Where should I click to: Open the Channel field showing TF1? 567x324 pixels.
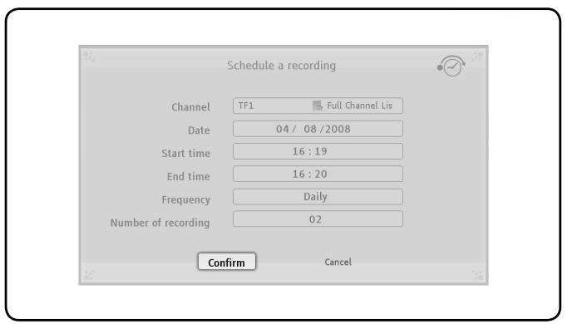[x=318, y=106]
